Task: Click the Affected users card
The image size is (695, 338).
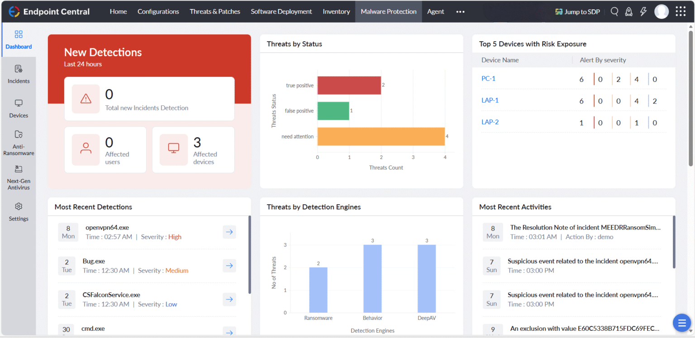Action: tap(105, 150)
